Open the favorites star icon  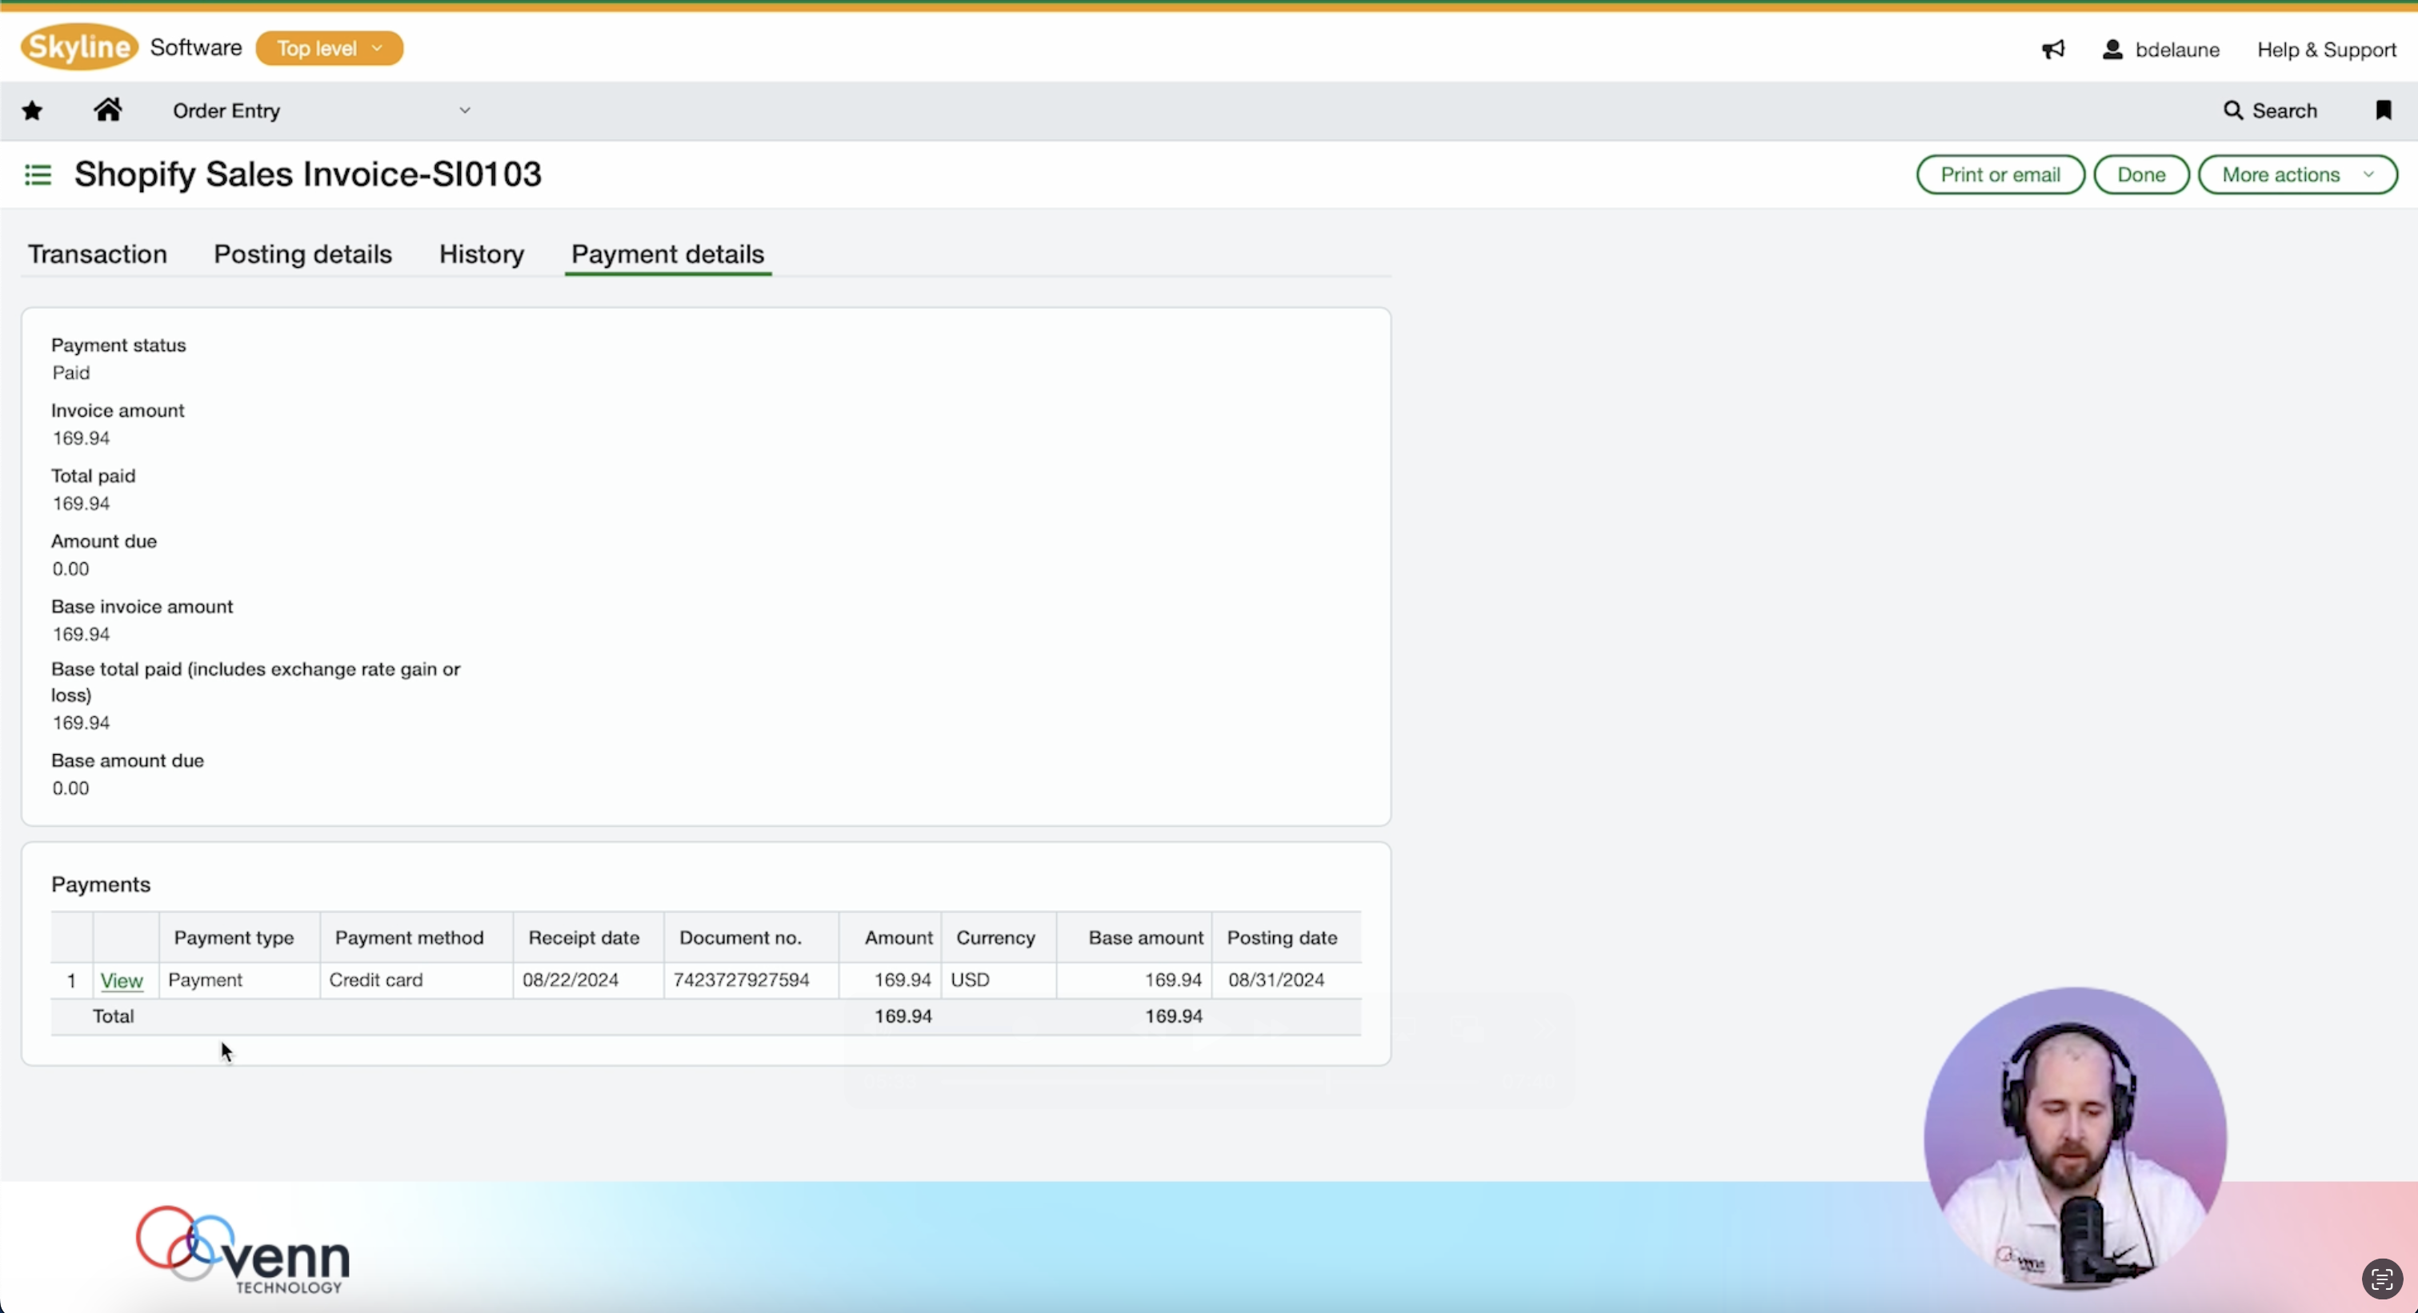click(32, 110)
